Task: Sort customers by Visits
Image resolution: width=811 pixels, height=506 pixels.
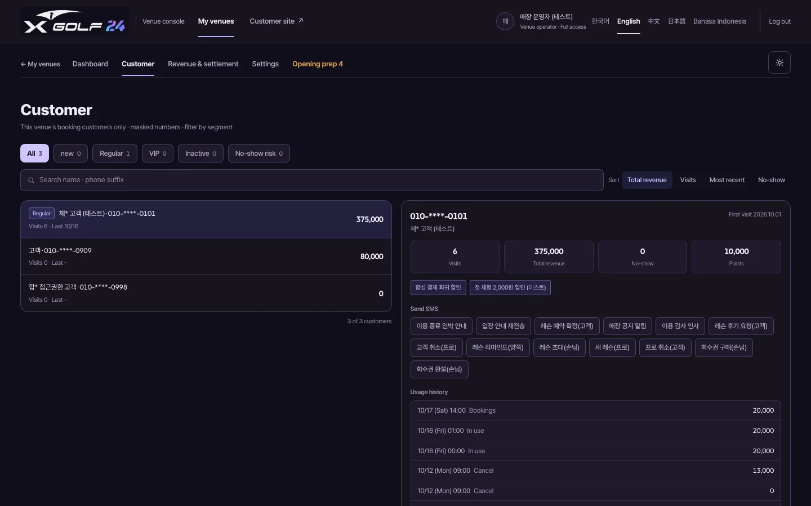Action: click(x=688, y=180)
